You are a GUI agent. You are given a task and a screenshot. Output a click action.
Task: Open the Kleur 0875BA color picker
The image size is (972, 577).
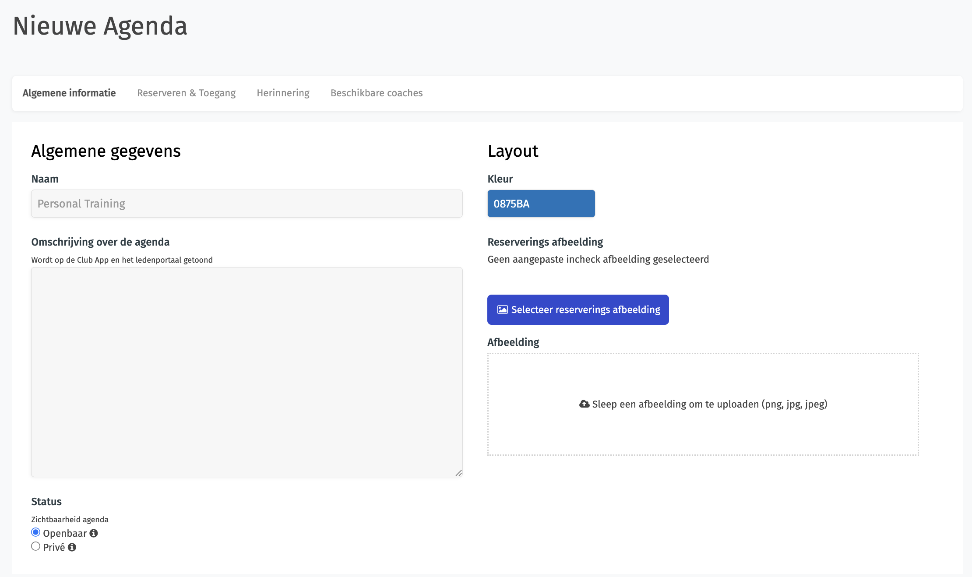point(541,204)
